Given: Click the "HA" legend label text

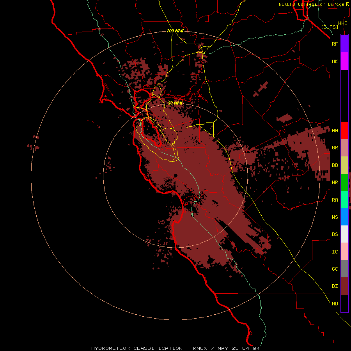Looking at the screenshot, I should (335, 131).
